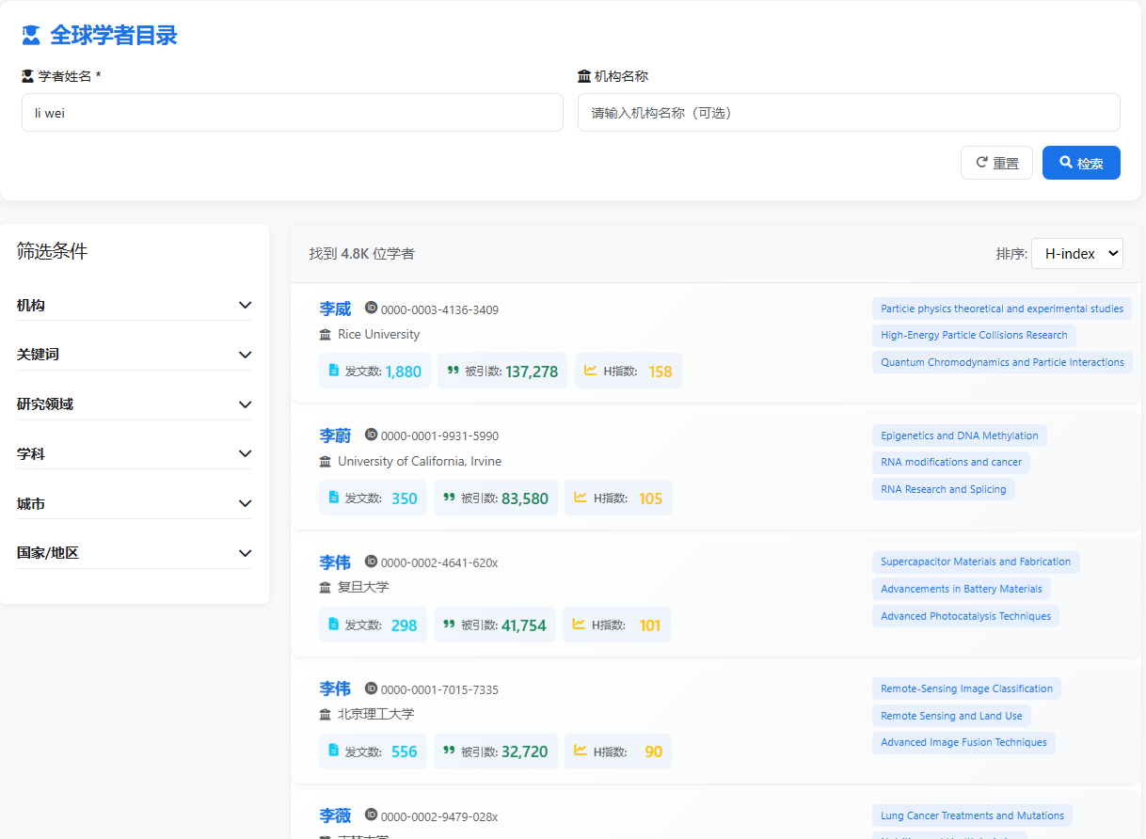This screenshot has width=1146, height=839.
Task: Click the institution icon beside Rice University
Action: click(x=326, y=335)
